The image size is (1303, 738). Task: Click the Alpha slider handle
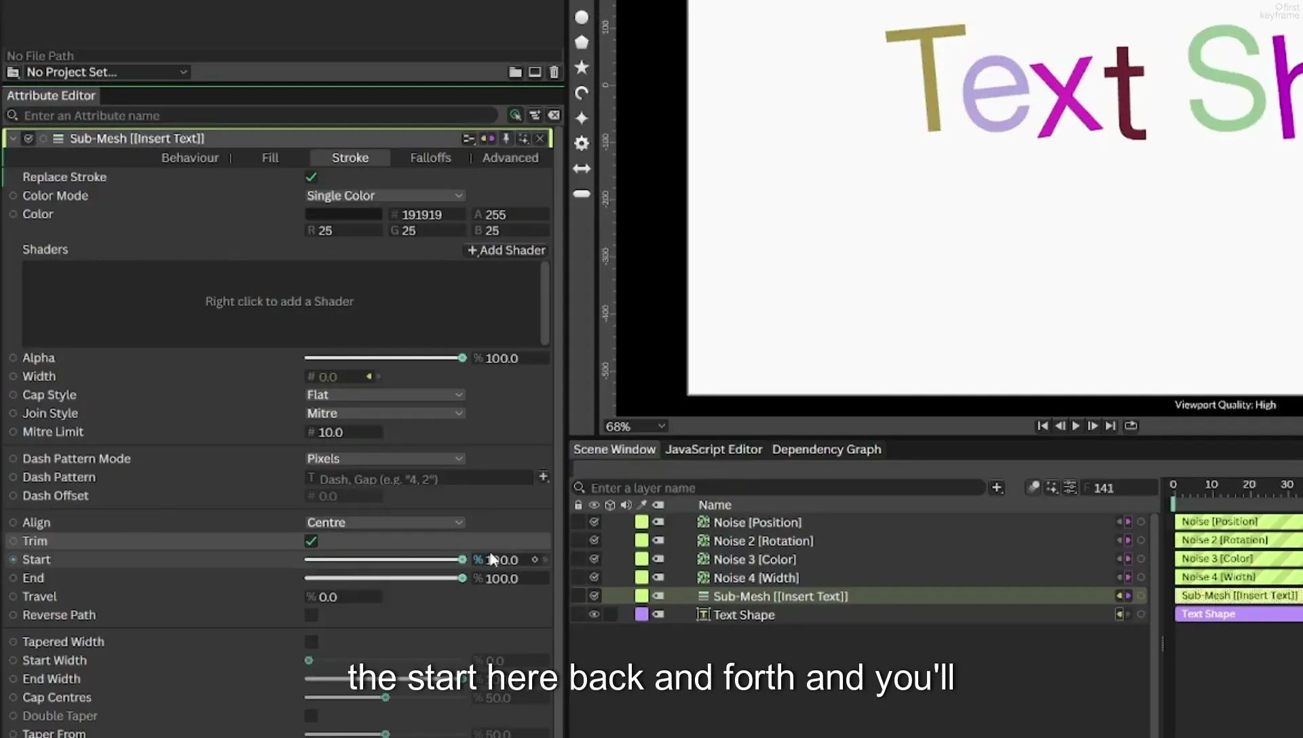pyautogui.click(x=462, y=357)
